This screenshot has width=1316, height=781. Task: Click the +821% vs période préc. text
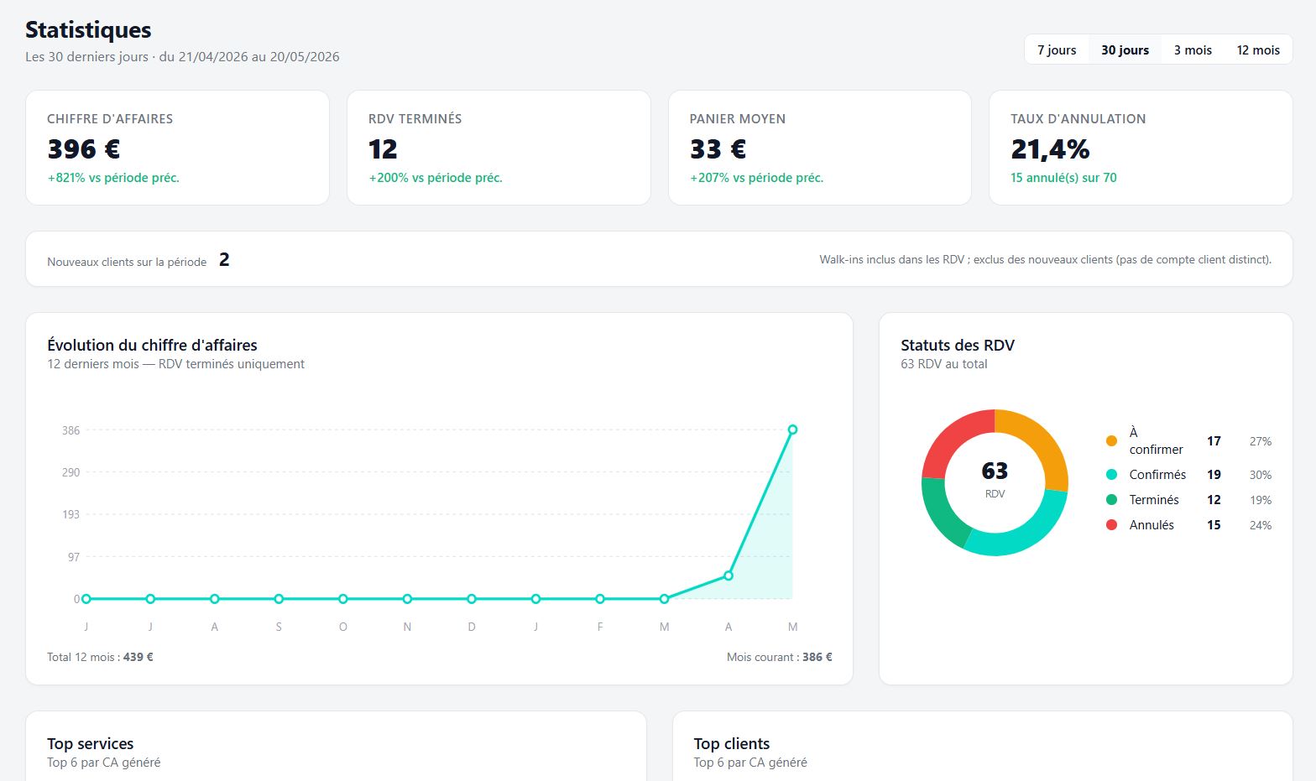click(113, 178)
